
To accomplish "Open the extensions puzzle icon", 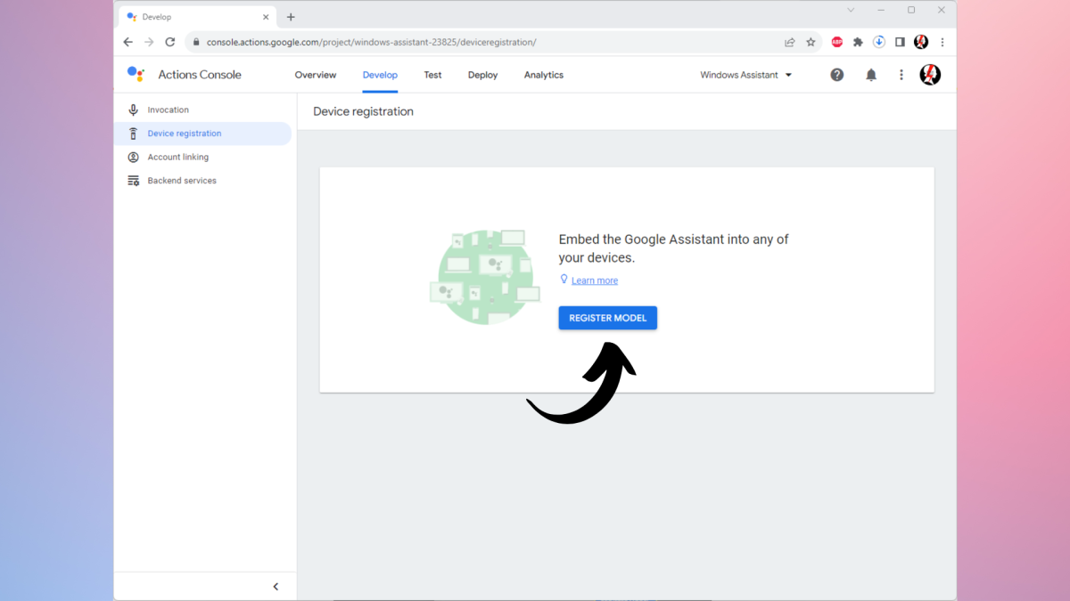I will tap(858, 42).
